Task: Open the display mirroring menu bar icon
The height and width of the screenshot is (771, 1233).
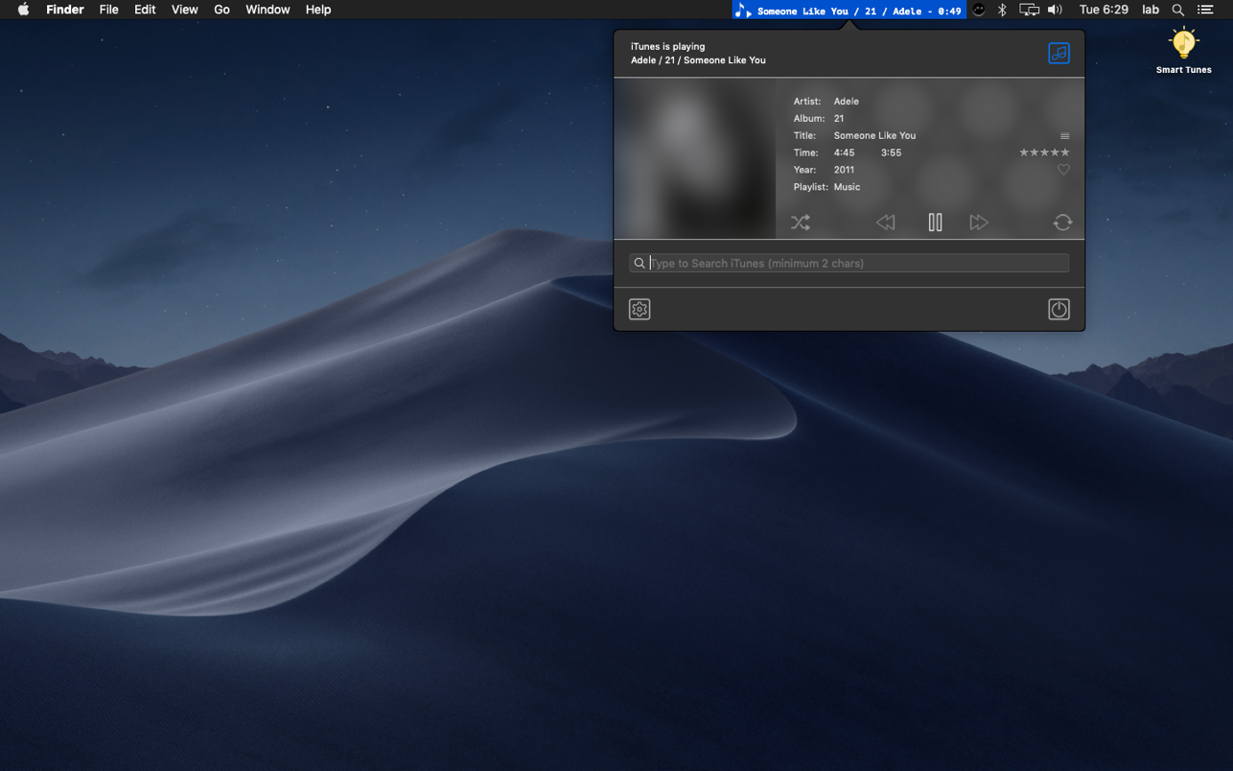Action: 1029,10
